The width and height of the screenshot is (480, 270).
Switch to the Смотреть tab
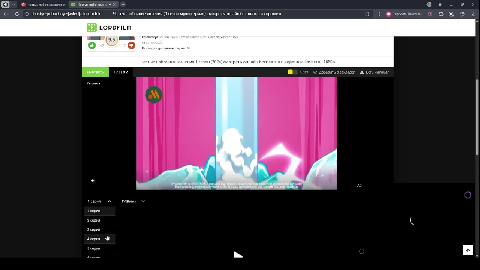[95, 72]
